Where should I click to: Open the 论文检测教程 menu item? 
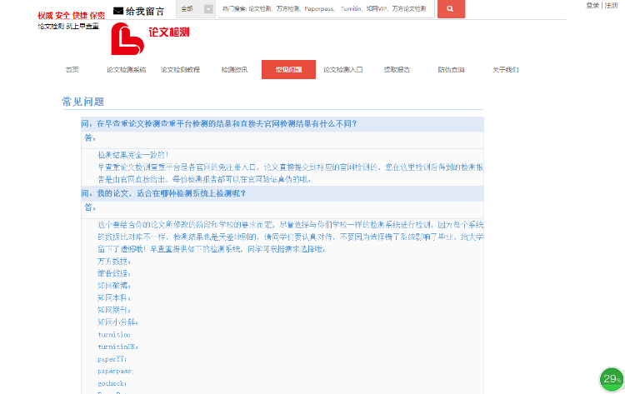point(180,70)
